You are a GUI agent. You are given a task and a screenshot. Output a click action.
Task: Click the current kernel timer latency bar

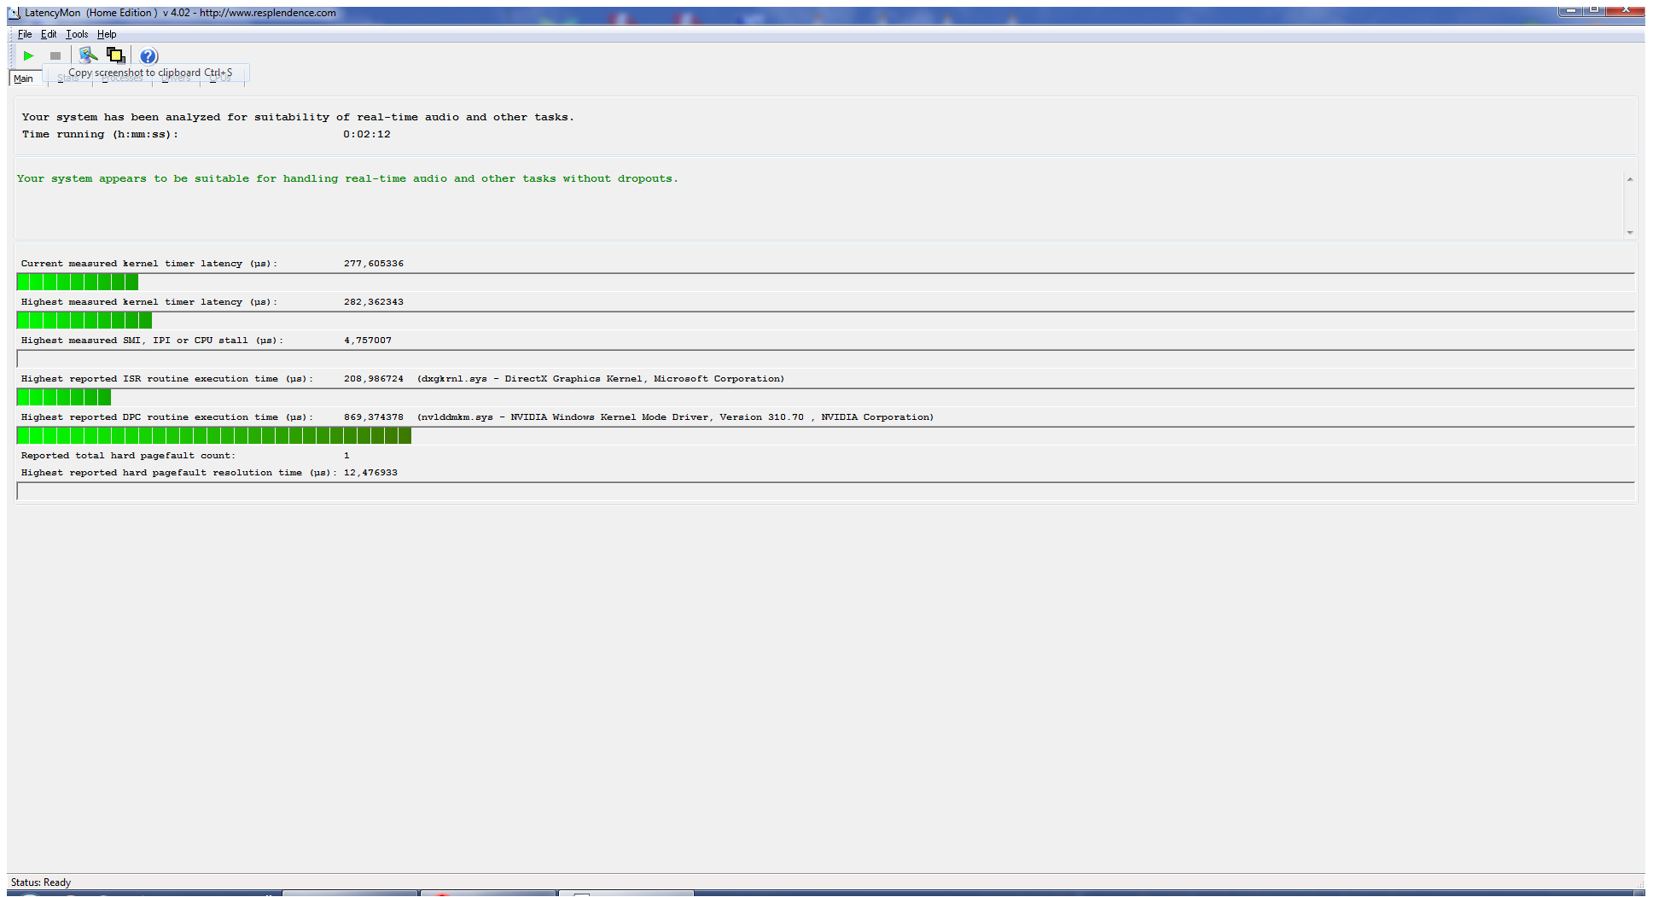coord(825,282)
